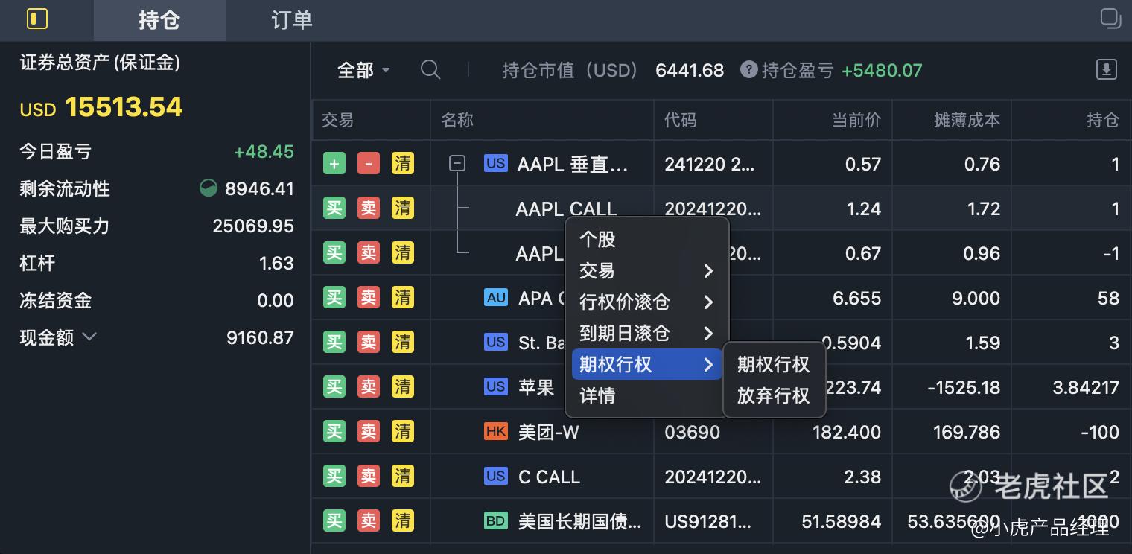1132x554 pixels.
Task: Select the 持仓 tab
Action: point(159,20)
